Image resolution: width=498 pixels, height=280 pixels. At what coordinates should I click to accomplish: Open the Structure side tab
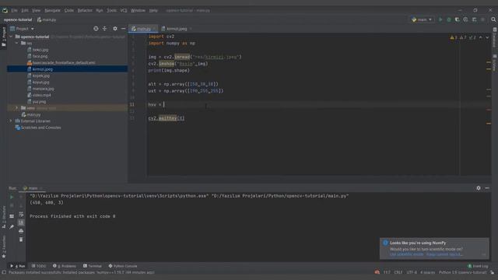tap(4, 217)
